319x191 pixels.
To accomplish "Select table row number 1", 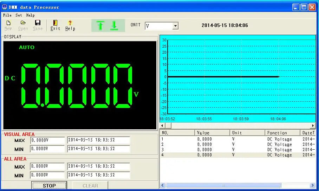I will click(237, 139).
